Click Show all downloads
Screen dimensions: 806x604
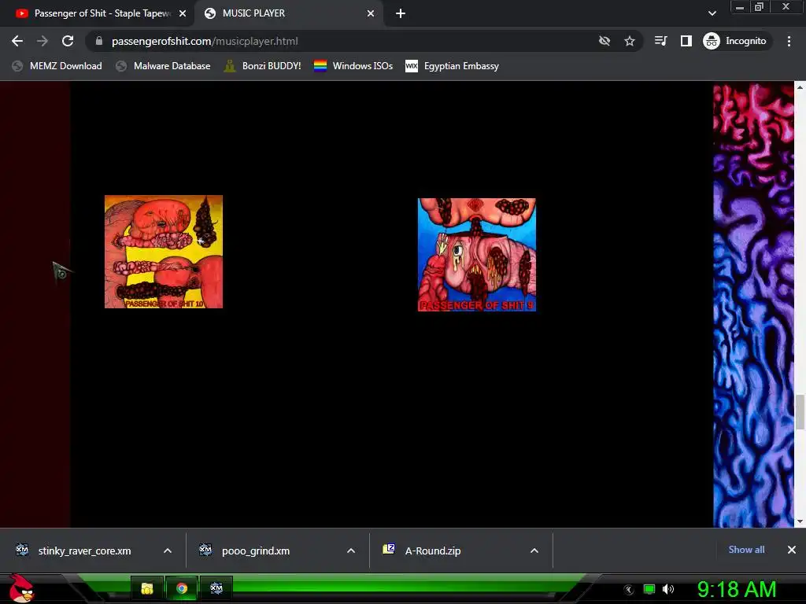coord(746,550)
